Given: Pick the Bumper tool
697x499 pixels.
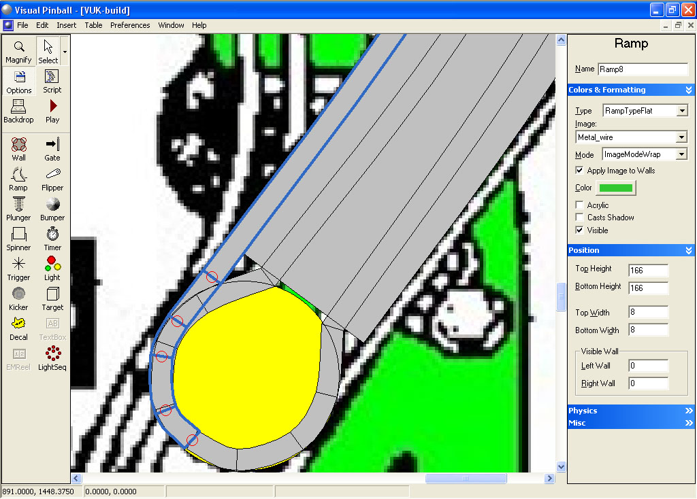Looking at the screenshot, I should tap(52, 209).
